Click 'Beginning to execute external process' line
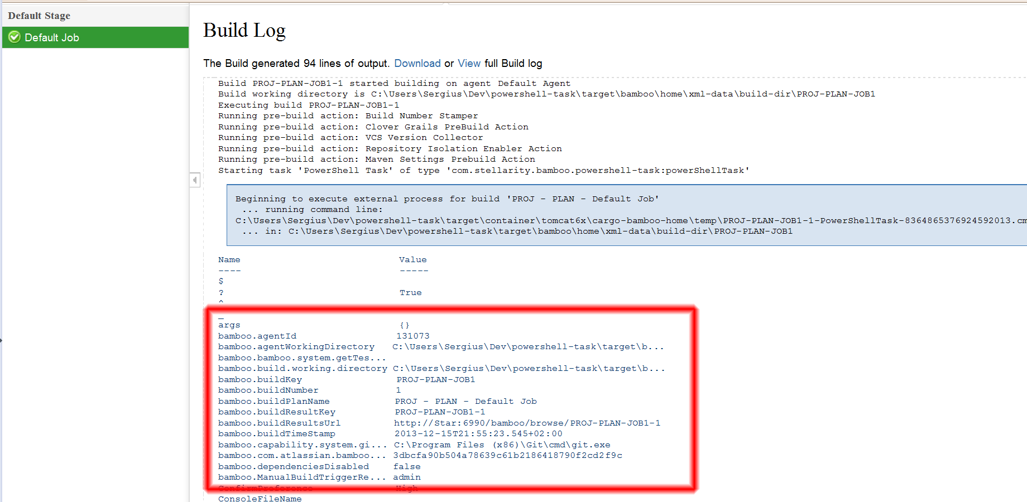The height and width of the screenshot is (502, 1027). pyautogui.click(x=447, y=199)
